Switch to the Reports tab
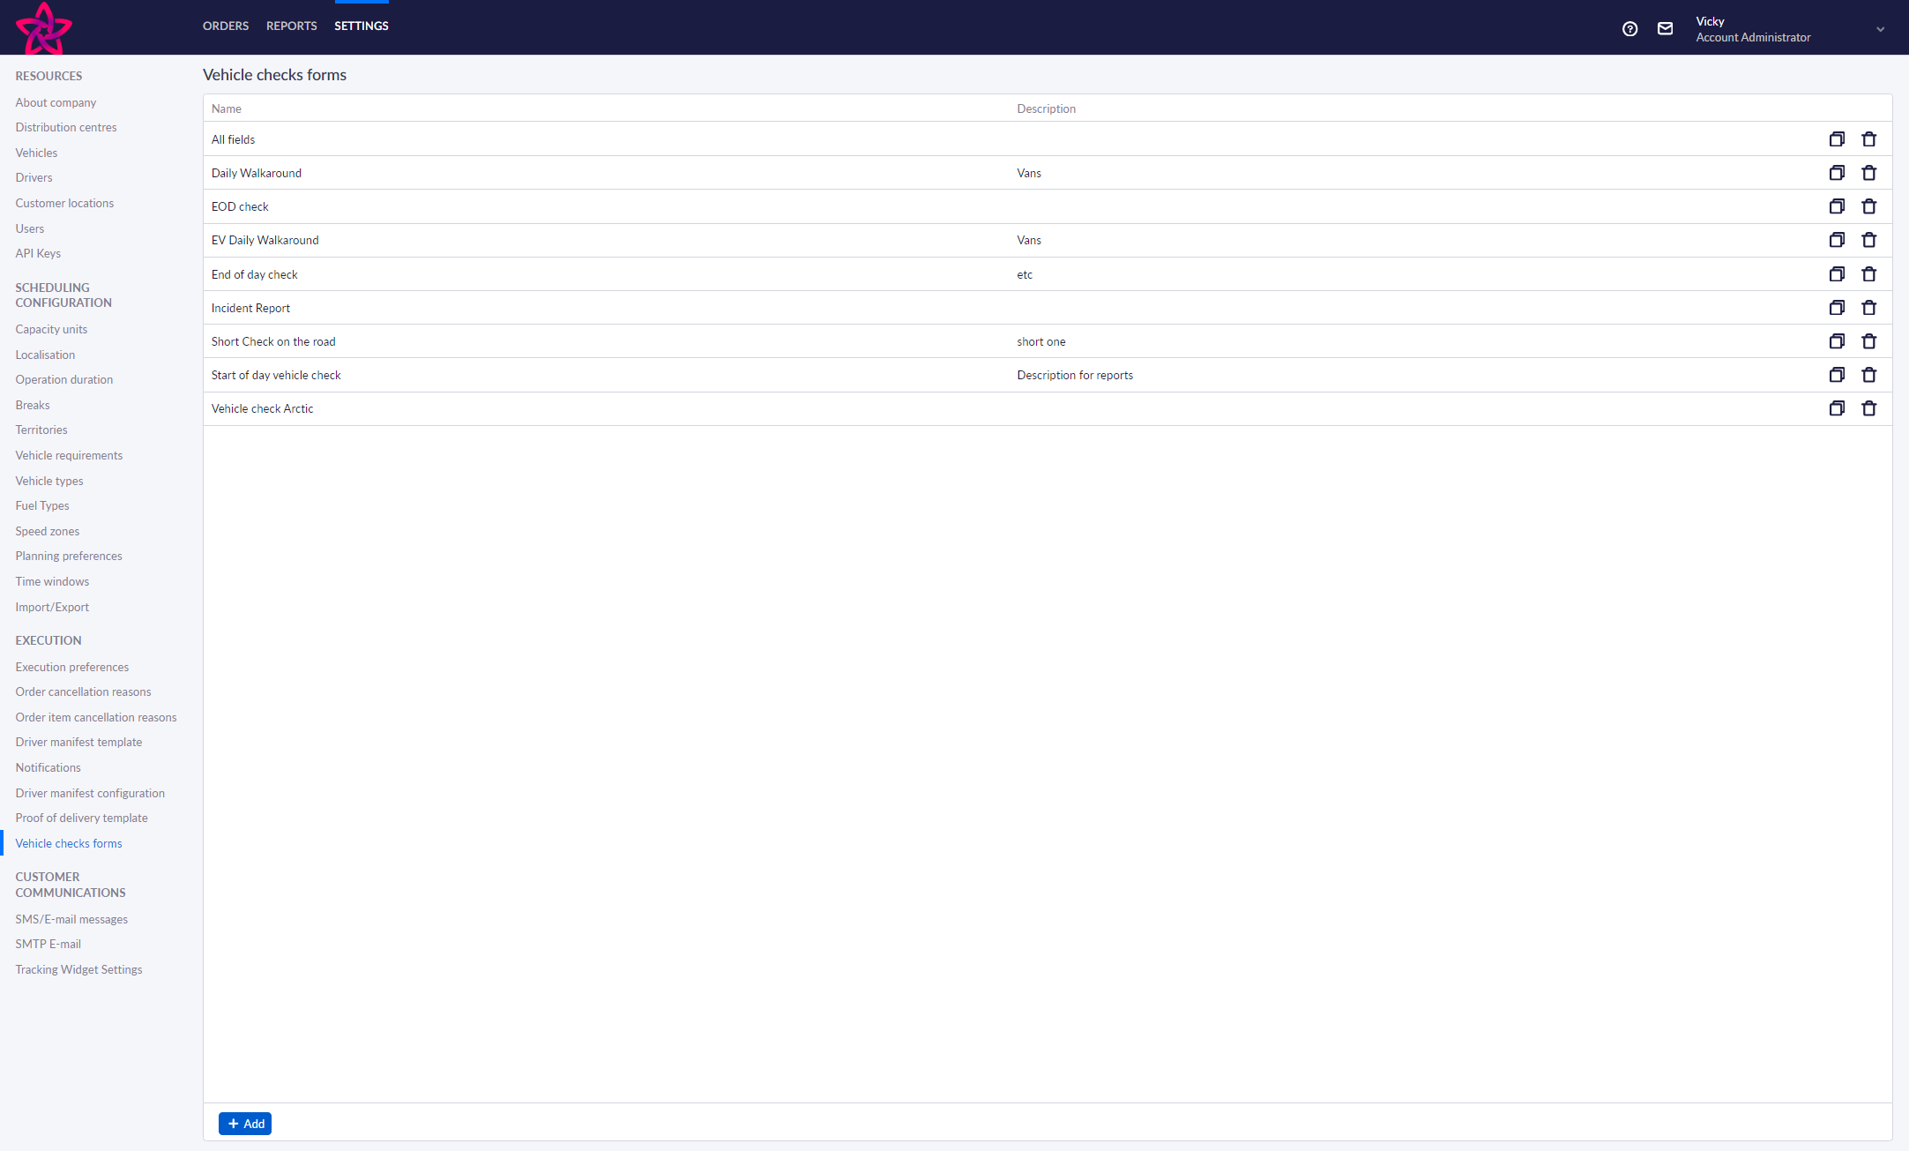This screenshot has width=1909, height=1151. (x=291, y=26)
